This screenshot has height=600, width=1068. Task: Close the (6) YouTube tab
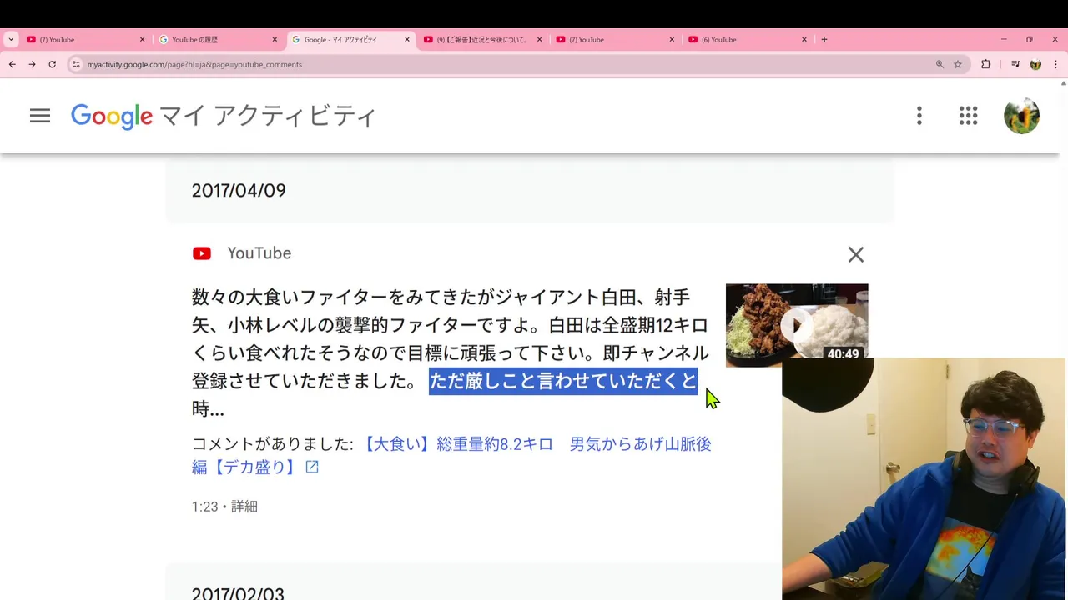tap(804, 39)
